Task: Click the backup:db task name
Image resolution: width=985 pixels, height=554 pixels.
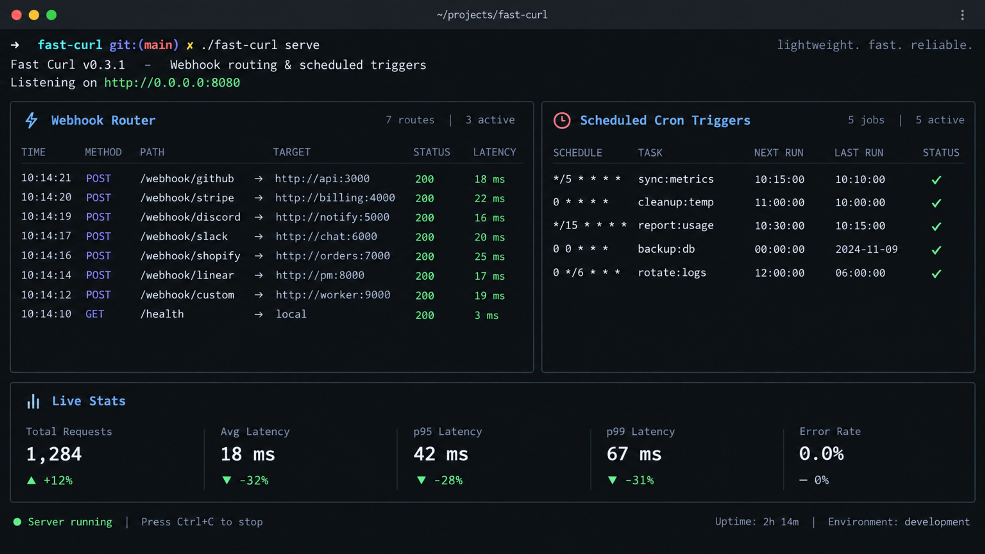Action: [666, 249]
